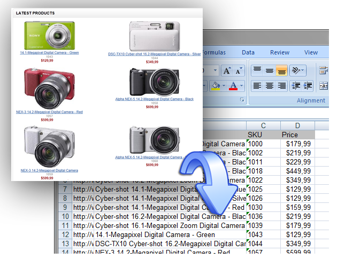Apply Middle Align to the cell
This screenshot has height=267, width=337.
(x=269, y=70)
